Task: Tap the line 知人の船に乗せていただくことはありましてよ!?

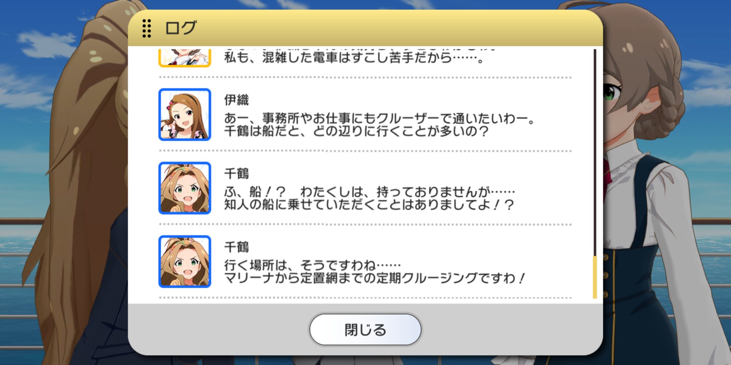Action: pyautogui.click(x=369, y=204)
